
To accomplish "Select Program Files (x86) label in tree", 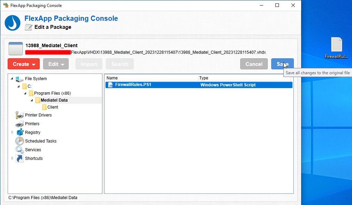I will (x=53, y=93).
